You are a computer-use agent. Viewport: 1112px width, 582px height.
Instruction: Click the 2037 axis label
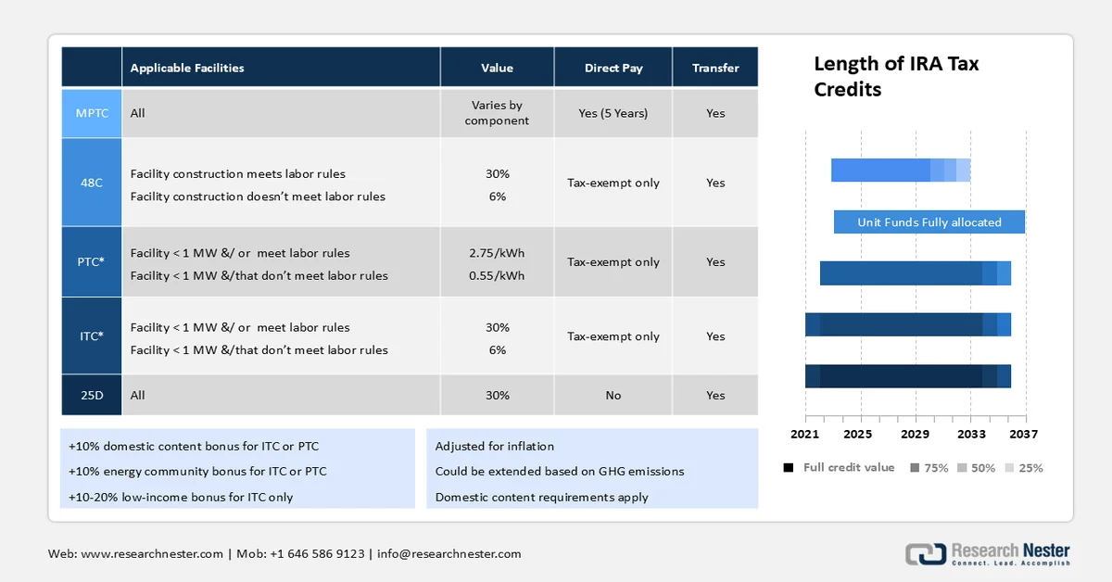click(1024, 434)
